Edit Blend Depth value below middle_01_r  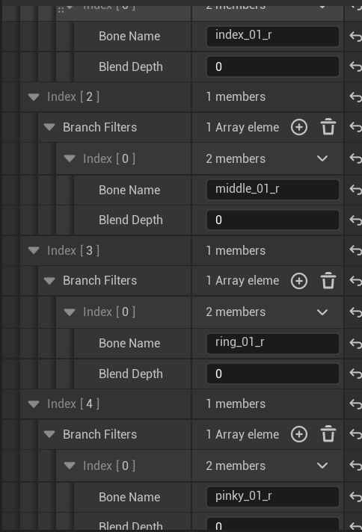[x=273, y=220]
